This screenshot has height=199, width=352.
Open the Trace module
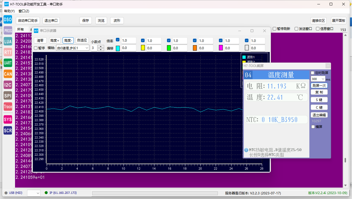(8, 106)
